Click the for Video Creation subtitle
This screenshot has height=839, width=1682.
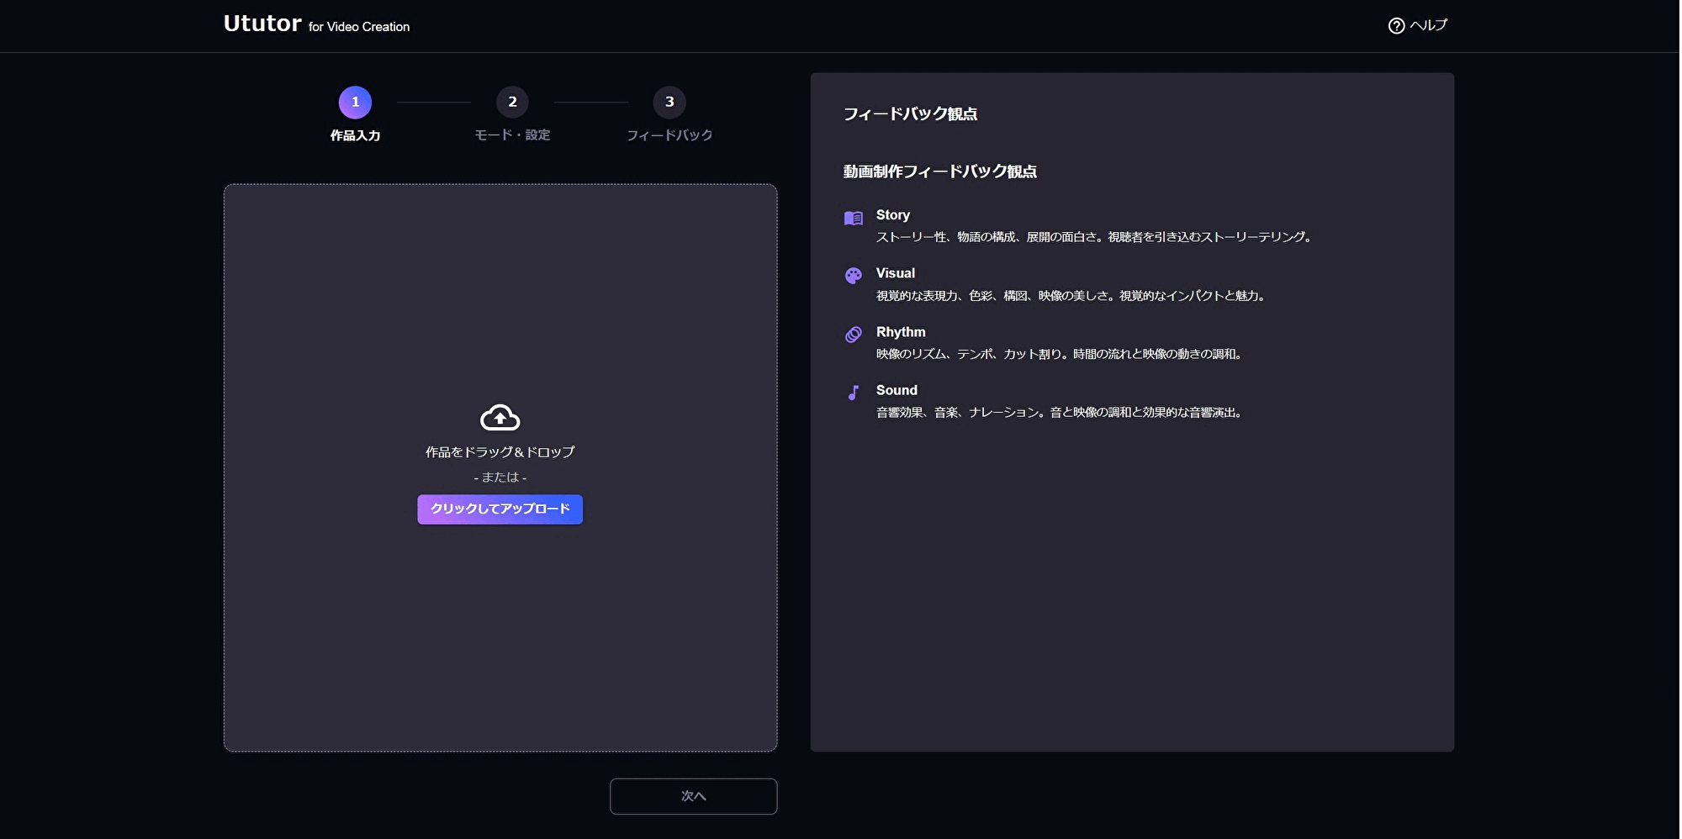tap(359, 27)
